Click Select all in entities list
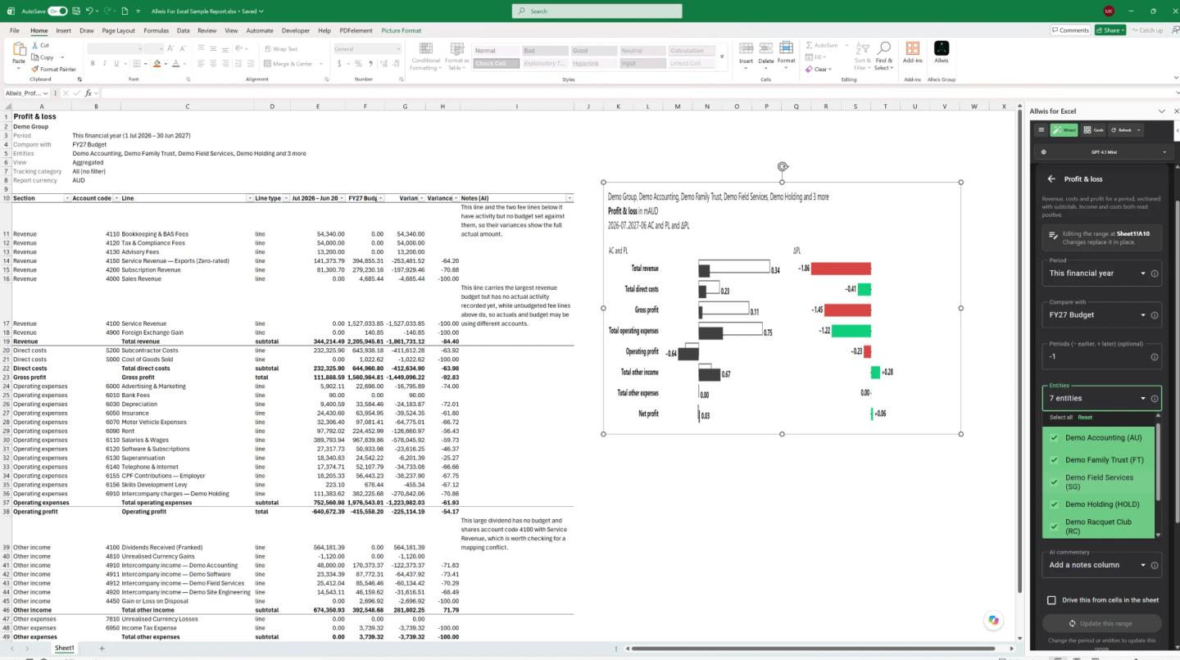Viewport: 1180px width, 660px height. pyautogui.click(x=1061, y=418)
